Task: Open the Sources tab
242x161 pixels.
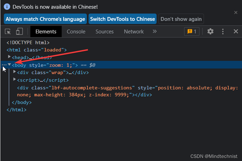Action: 104,32
